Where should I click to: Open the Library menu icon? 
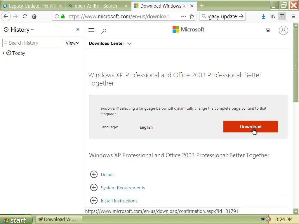point(273,16)
